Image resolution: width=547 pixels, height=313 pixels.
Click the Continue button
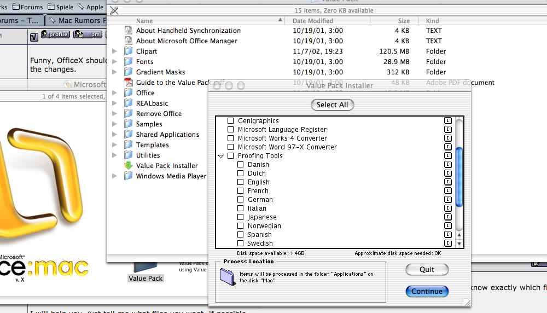pos(427,291)
